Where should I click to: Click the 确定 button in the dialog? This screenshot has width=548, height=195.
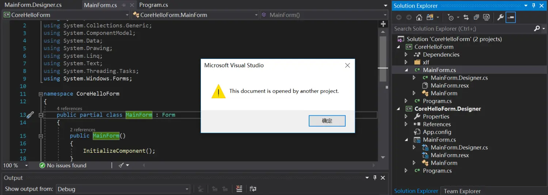point(327,121)
